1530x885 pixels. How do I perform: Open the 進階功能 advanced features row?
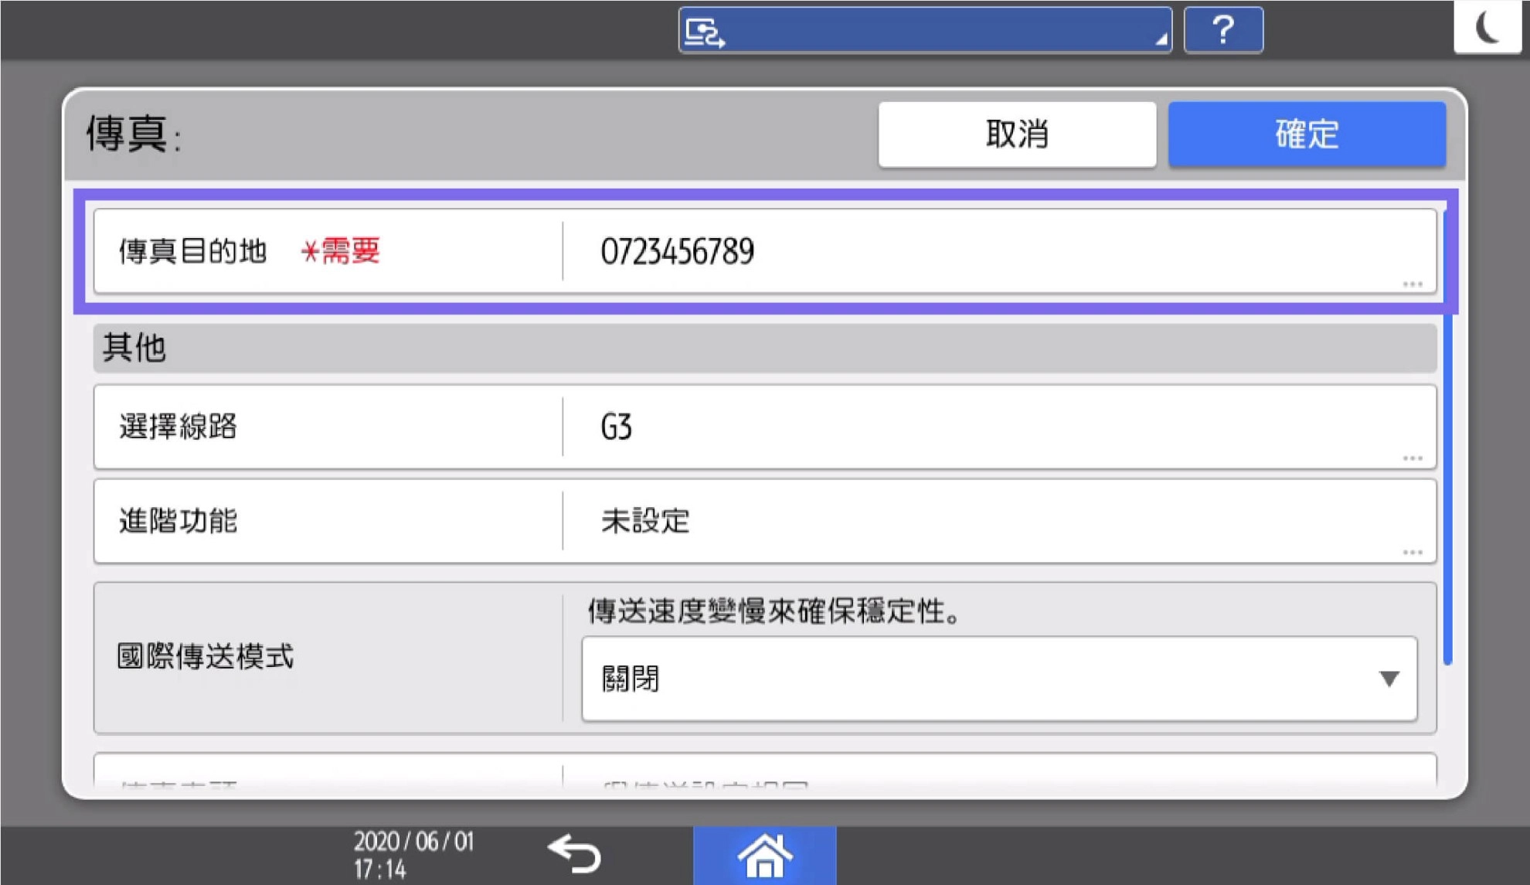click(x=765, y=521)
